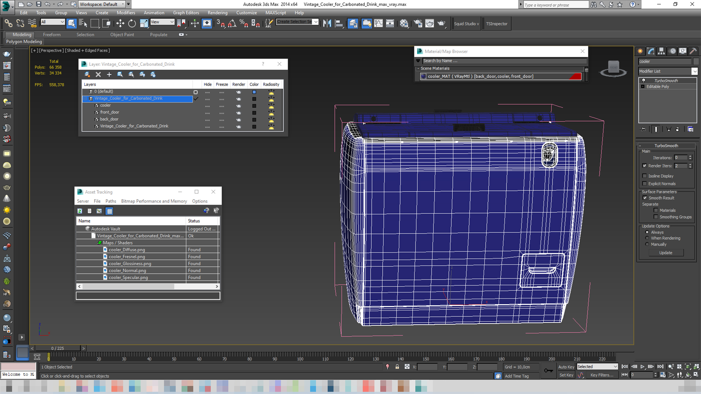Enable the Isoline Display checkbox
Viewport: 701px width, 394px height.
click(x=644, y=176)
